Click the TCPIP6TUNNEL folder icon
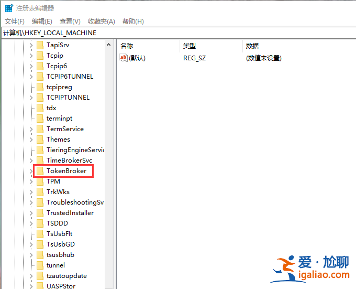Screen dimensions: 356x289 (40, 77)
